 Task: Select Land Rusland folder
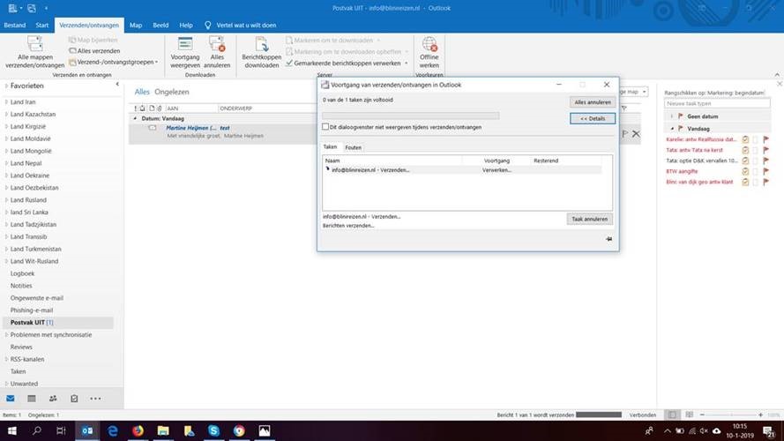click(28, 200)
